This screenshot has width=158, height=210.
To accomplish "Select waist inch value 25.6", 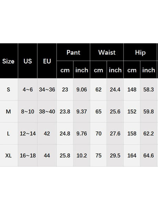I will point(115,111).
